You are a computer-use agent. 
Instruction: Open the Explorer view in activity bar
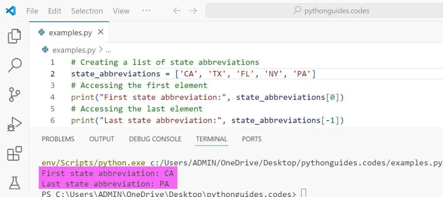tap(15, 36)
